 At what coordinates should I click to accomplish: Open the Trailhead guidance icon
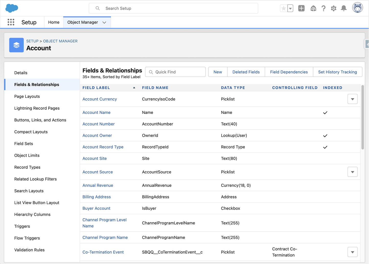(x=313, y=8)
